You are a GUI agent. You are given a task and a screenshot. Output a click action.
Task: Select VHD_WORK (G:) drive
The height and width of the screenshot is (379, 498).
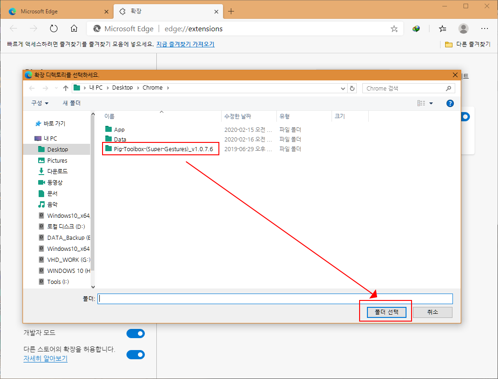[x=64, y=260]
